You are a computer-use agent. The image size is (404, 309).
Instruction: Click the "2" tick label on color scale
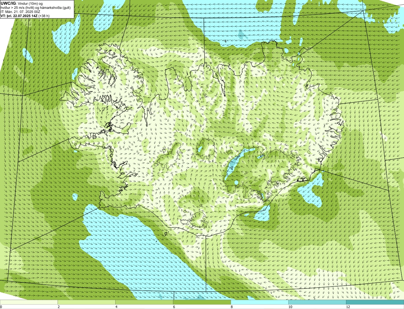[x=58, y=307]
